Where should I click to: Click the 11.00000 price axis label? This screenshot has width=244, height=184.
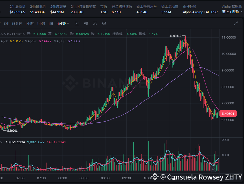228,37
